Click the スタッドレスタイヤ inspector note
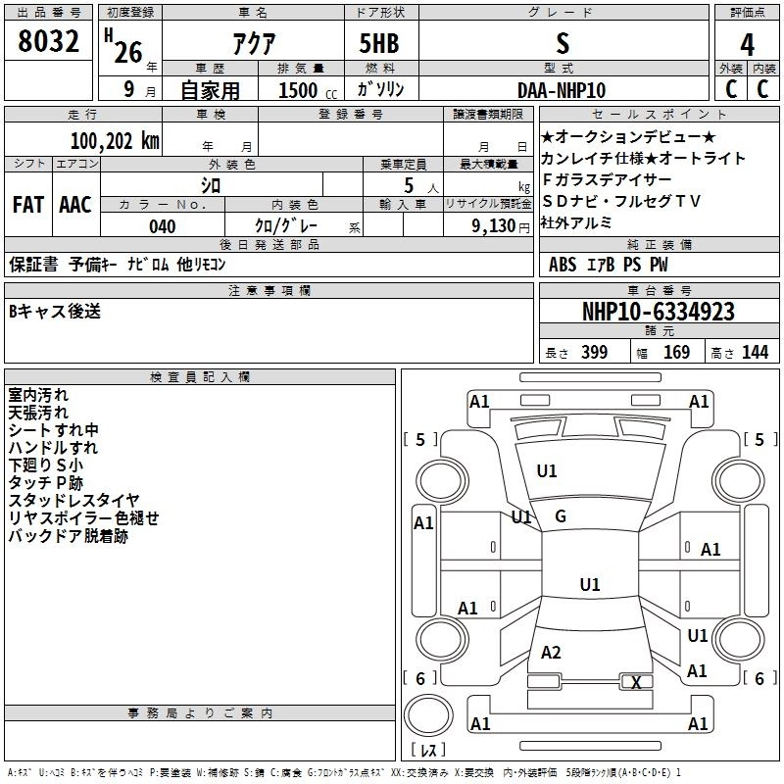 pyautogui.click(x=73, y=501)
